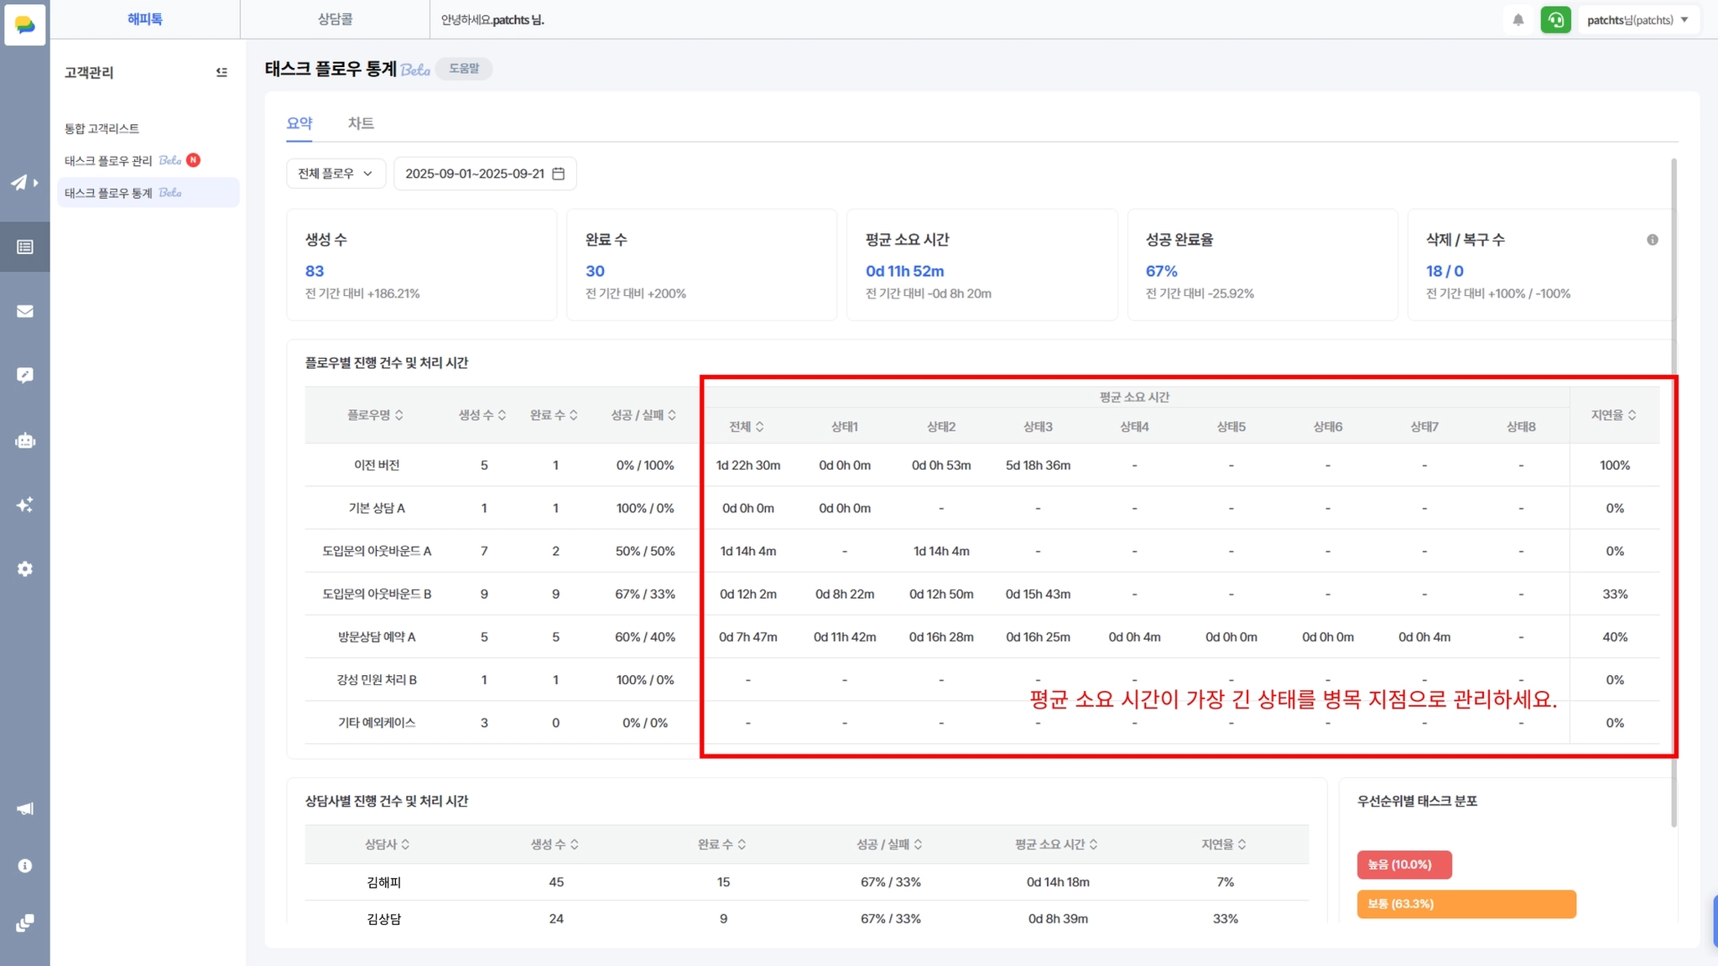Click info icon on 삭제 / 복구 수 card
This screenshot has height=966, width=1718.
(x=1652, y=240)
